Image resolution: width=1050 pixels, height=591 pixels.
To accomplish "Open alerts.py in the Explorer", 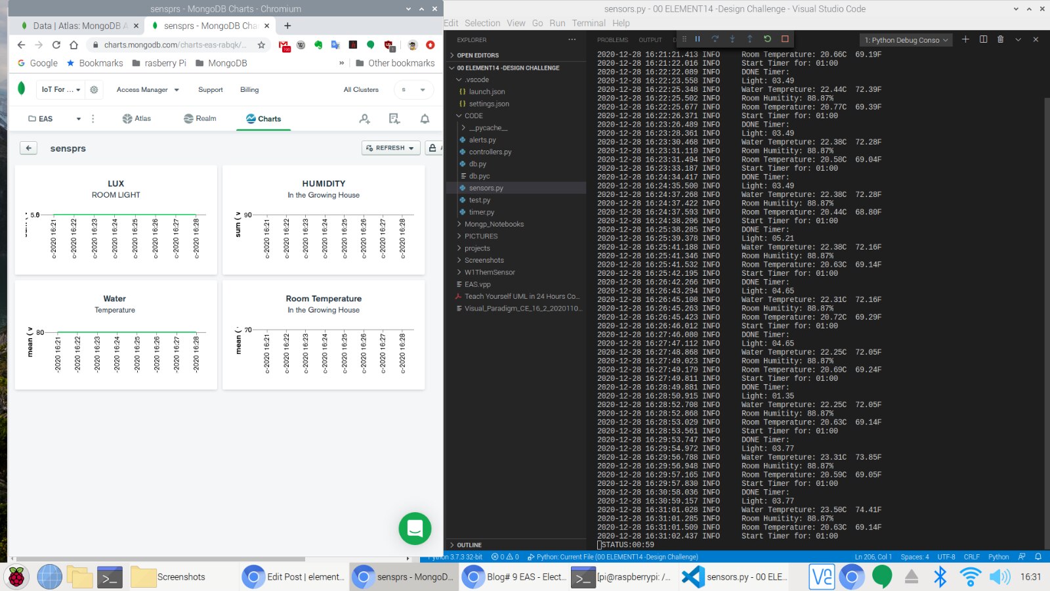I will click(482, 140).
